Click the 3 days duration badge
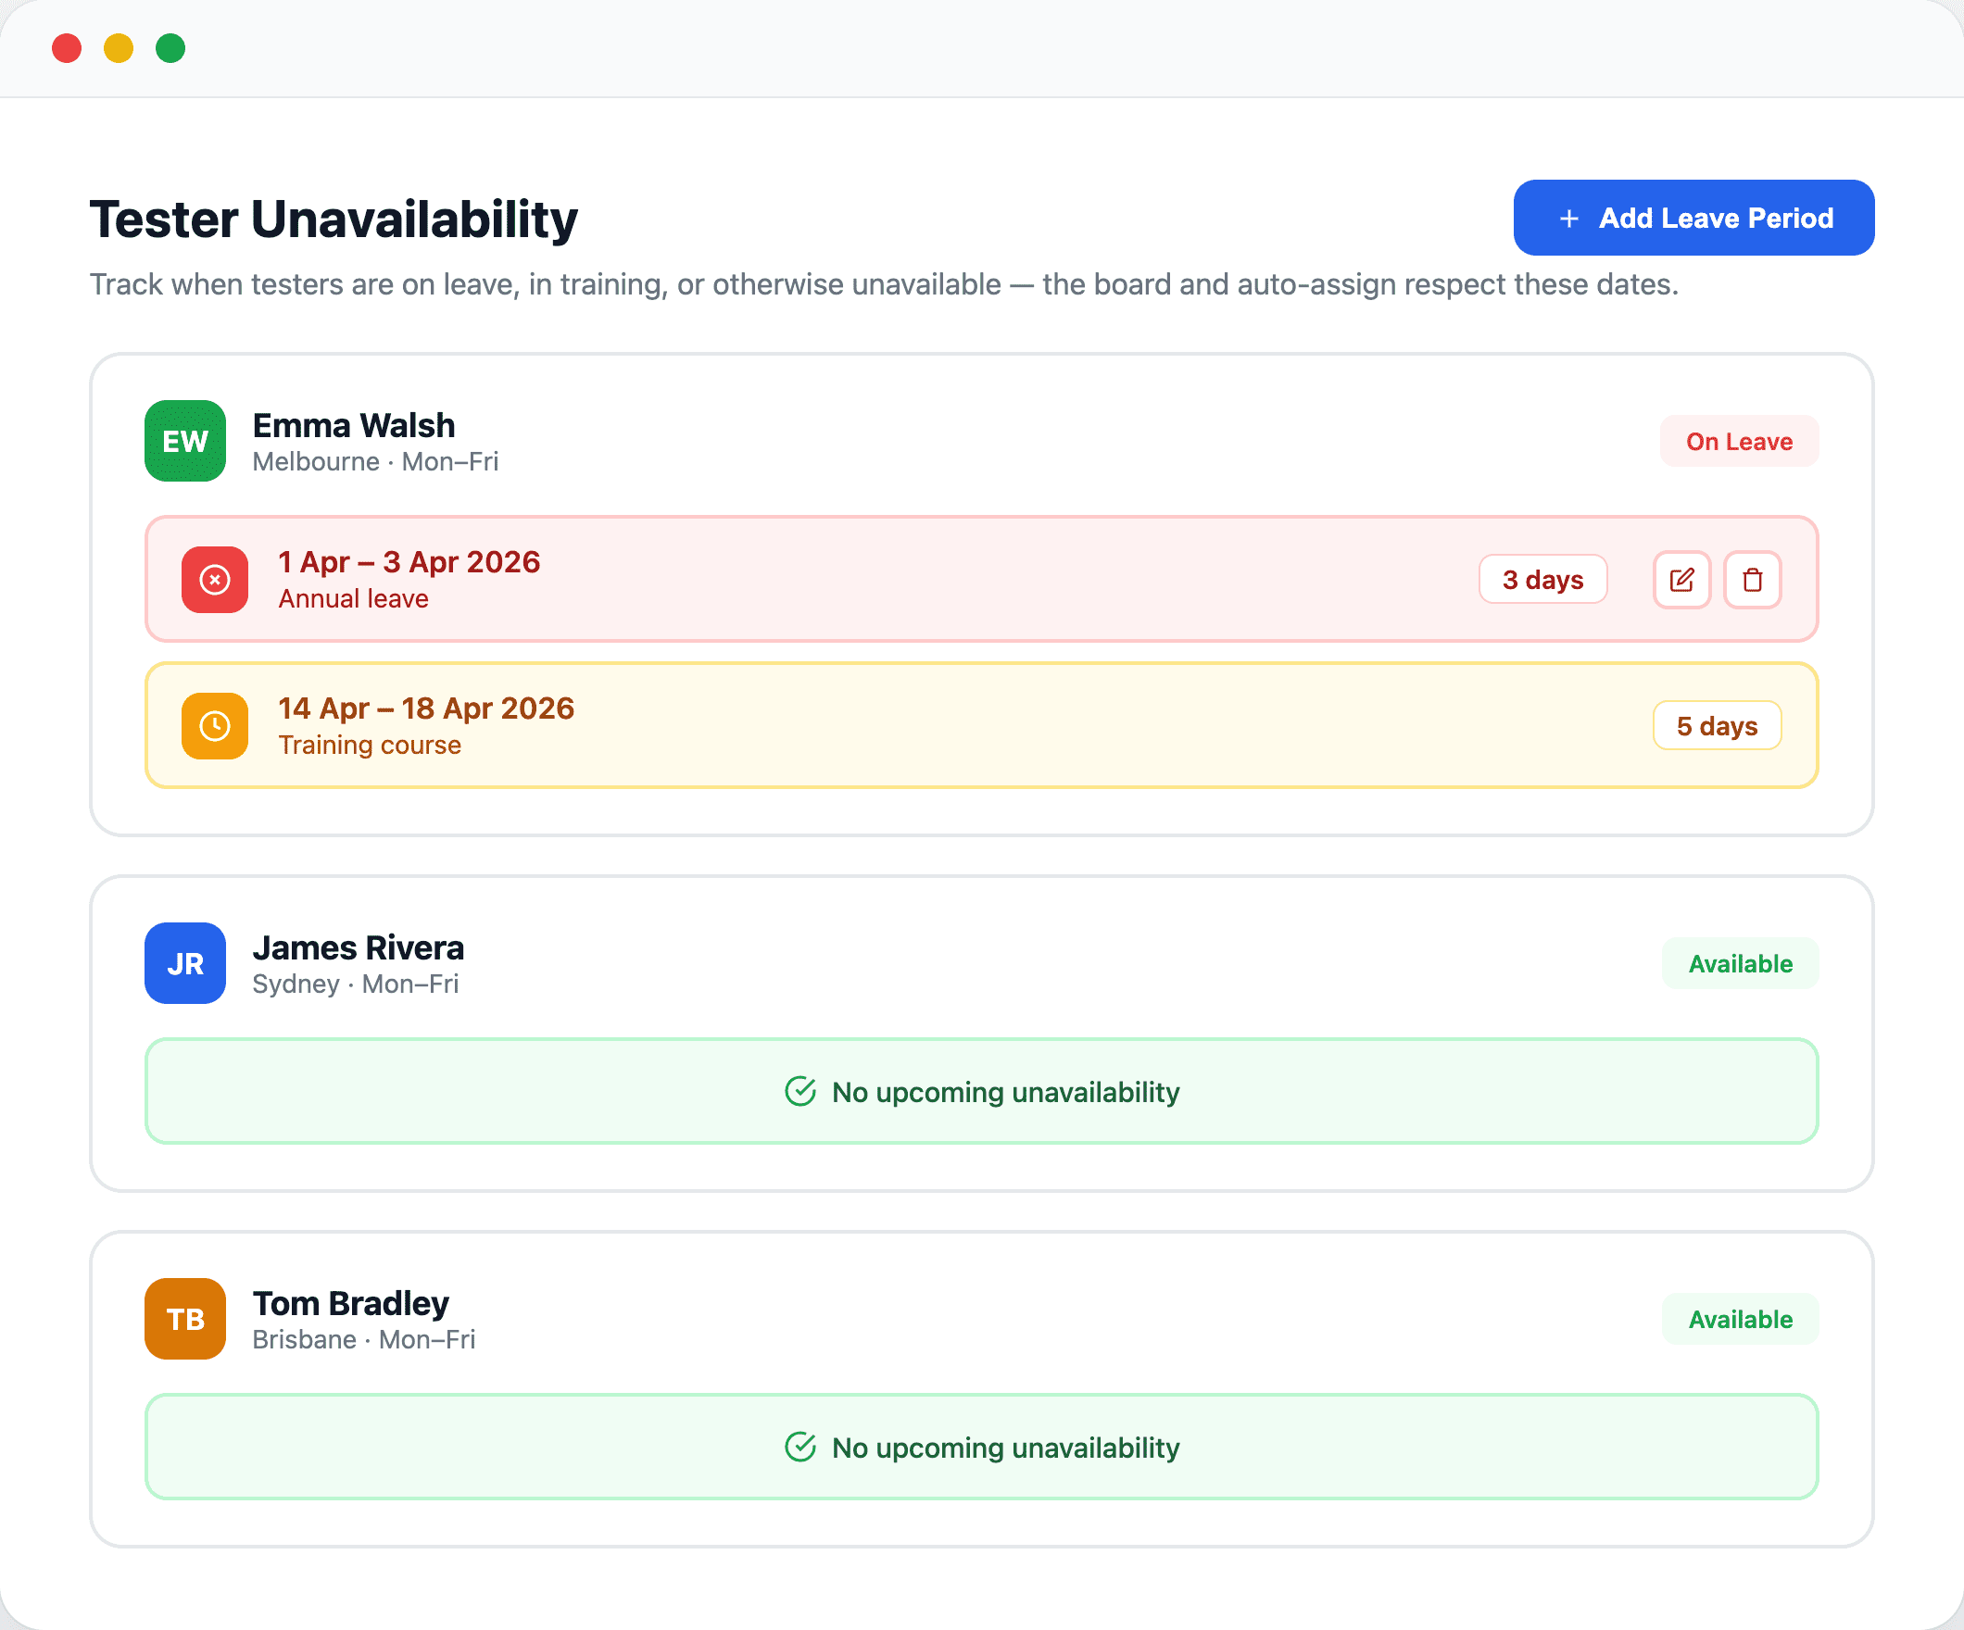The width and height of the screenshot is (1964, 1630). click(1542, 580)
